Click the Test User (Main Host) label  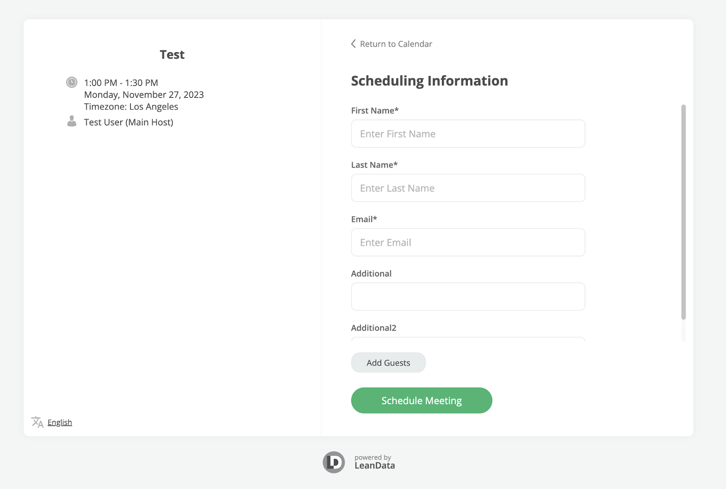coord(128,122)
